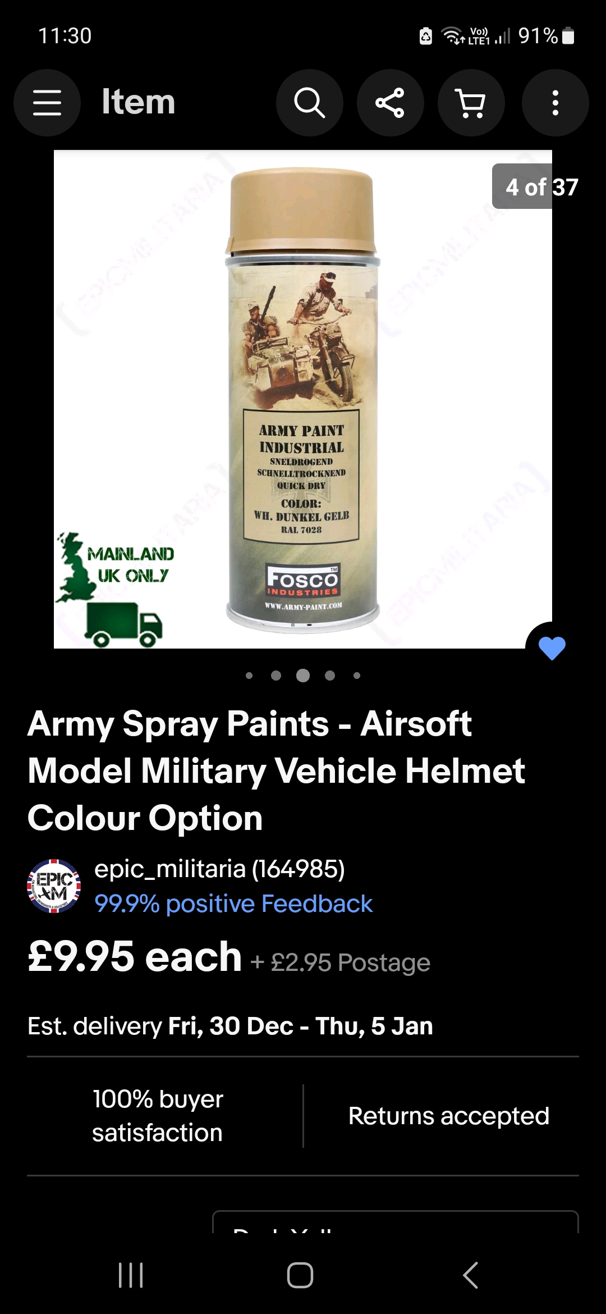606x1314 pixels.
Task: Tap the Android home button
Action: coord(300,1275)
